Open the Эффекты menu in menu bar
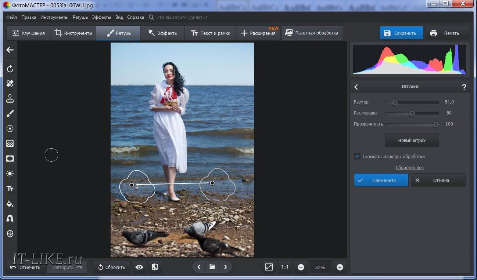This screenshot has height=280, width=477. [x=102, y=17]
